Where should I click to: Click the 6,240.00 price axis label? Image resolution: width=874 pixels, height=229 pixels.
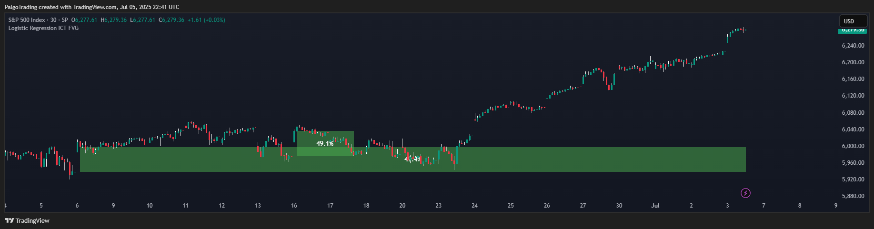(853, 46)
